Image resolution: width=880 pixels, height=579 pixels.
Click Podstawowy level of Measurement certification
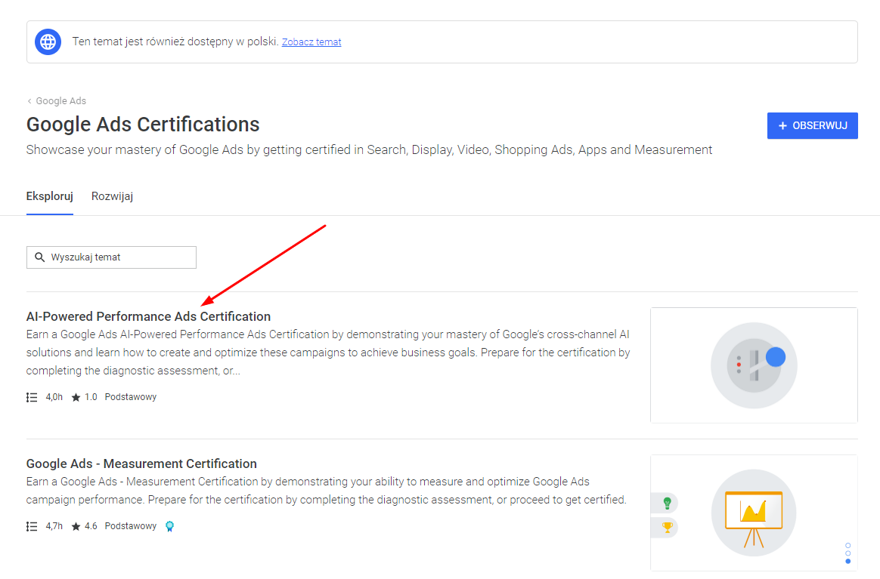tap(131, 525)
